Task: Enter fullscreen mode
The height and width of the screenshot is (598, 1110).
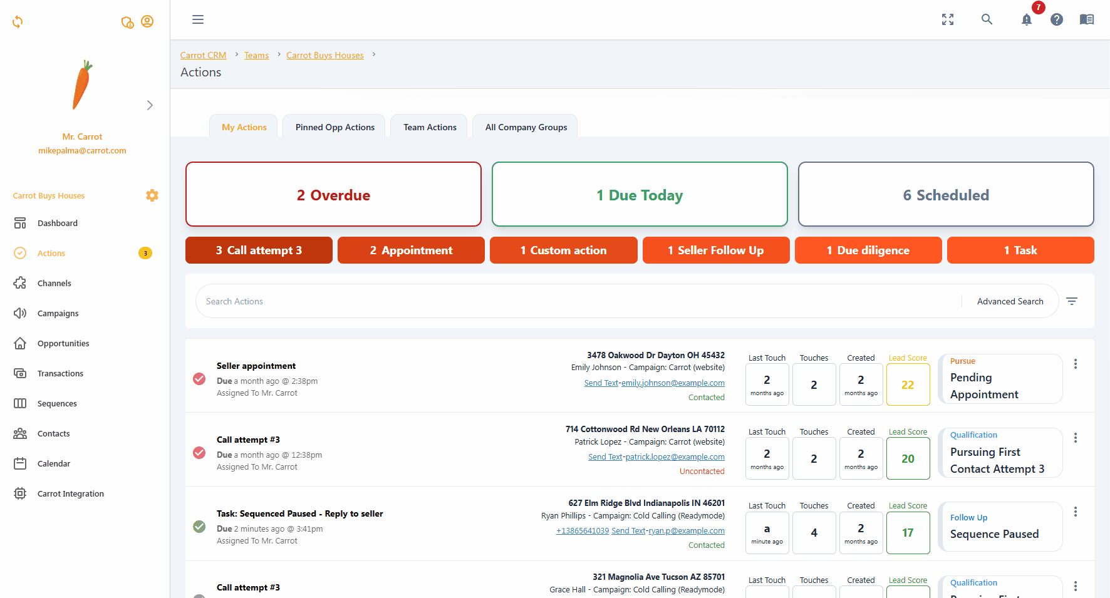Action: [948, 19]
